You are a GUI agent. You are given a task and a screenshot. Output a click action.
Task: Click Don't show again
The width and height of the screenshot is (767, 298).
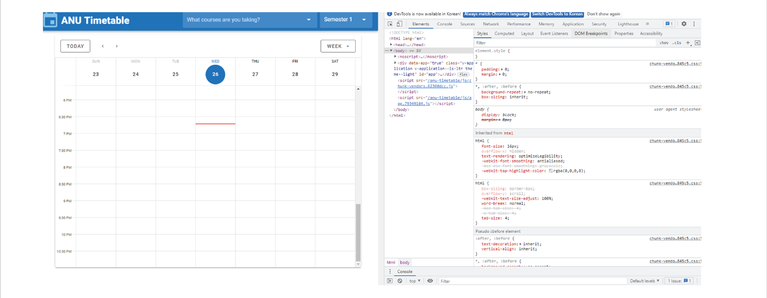(x=604, y=14)
